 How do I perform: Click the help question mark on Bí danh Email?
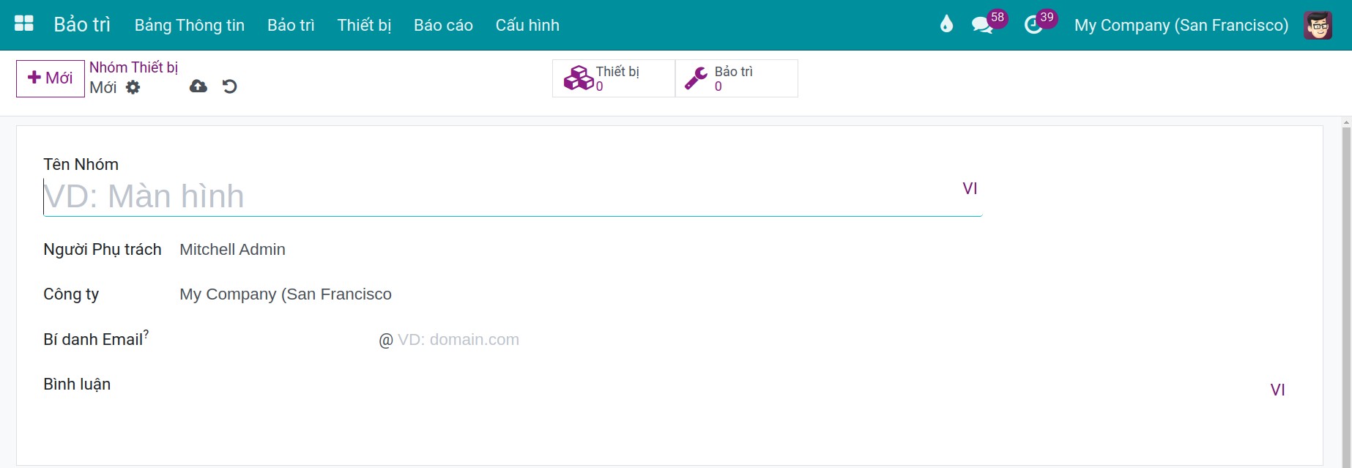click(146, 334)
